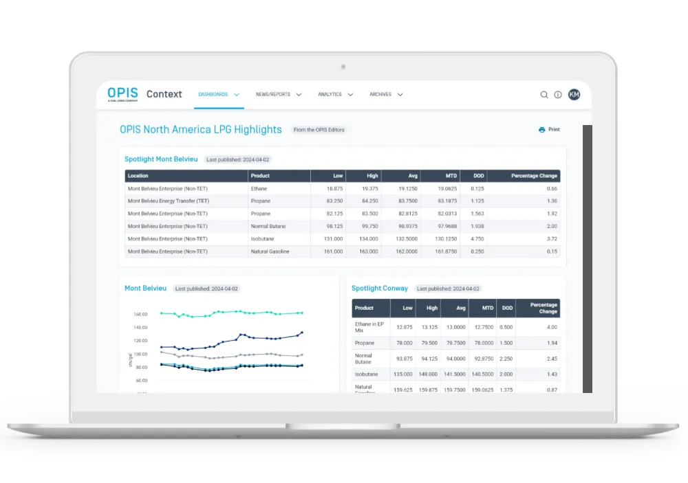Expand the Dashboards chevron
This screenshot has height=483, width=688.
pyautogui.click(x=237, y=95)
